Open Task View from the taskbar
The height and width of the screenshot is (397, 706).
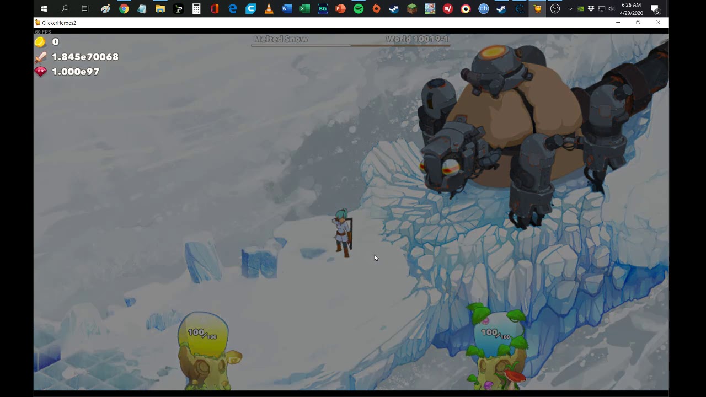[x=85, y=9]
